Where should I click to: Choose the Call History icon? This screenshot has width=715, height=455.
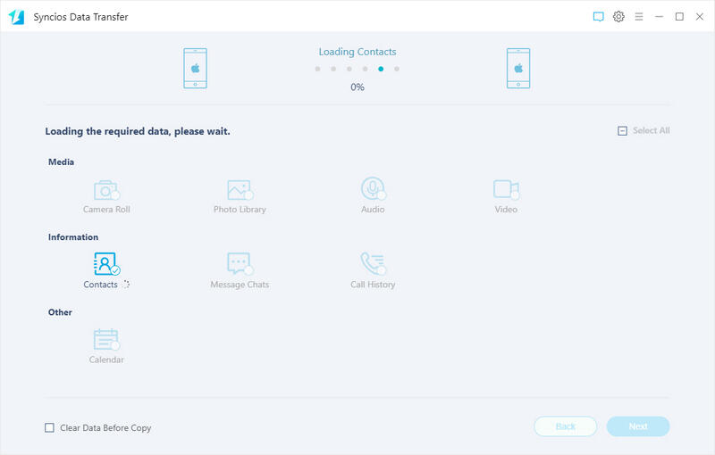pyautogui.click(x=372, y=264)
